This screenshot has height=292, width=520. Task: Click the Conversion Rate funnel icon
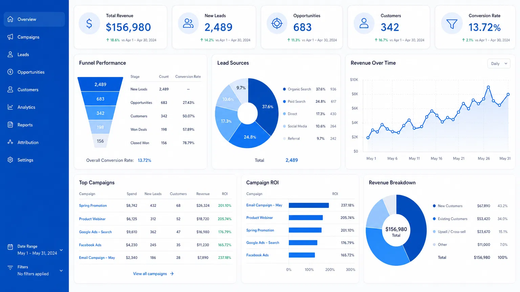(x=452, y=23)
